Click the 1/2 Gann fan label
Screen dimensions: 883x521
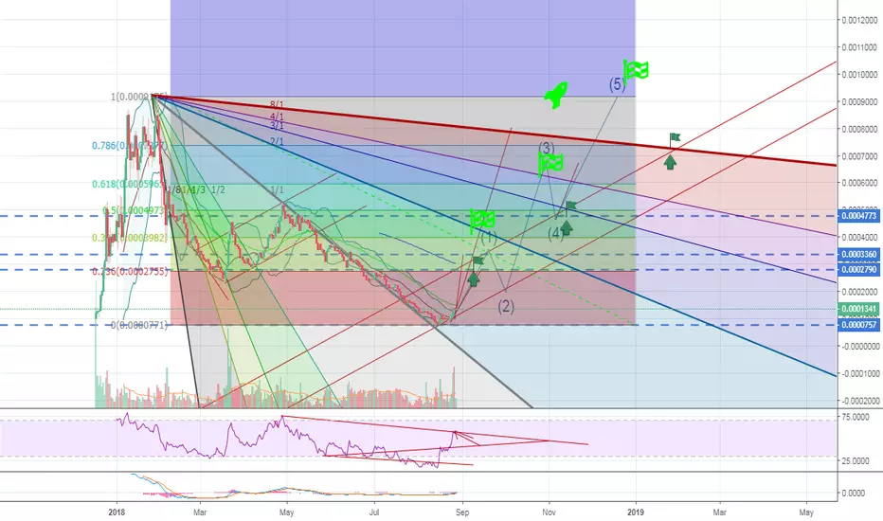coord(218,189)
